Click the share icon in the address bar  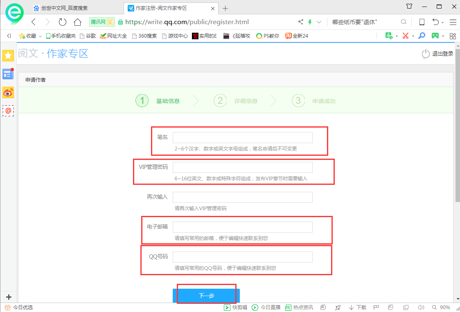[x=301, y=22]
